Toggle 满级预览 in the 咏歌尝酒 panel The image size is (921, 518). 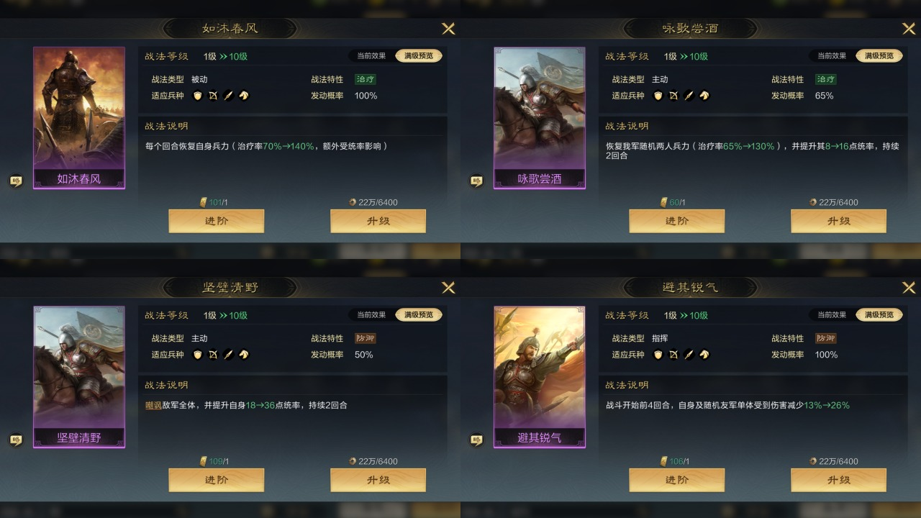[879, 55]
